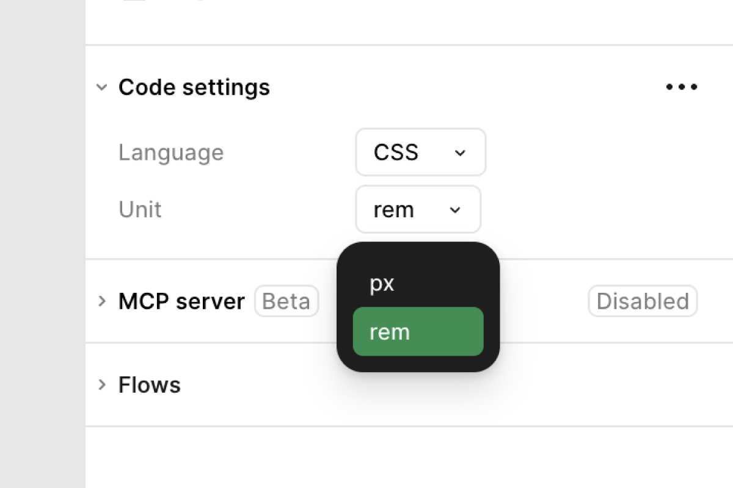Click the Disabled status pill
Viewport: 733px width, 488px height.
click(x=643, y=300)
